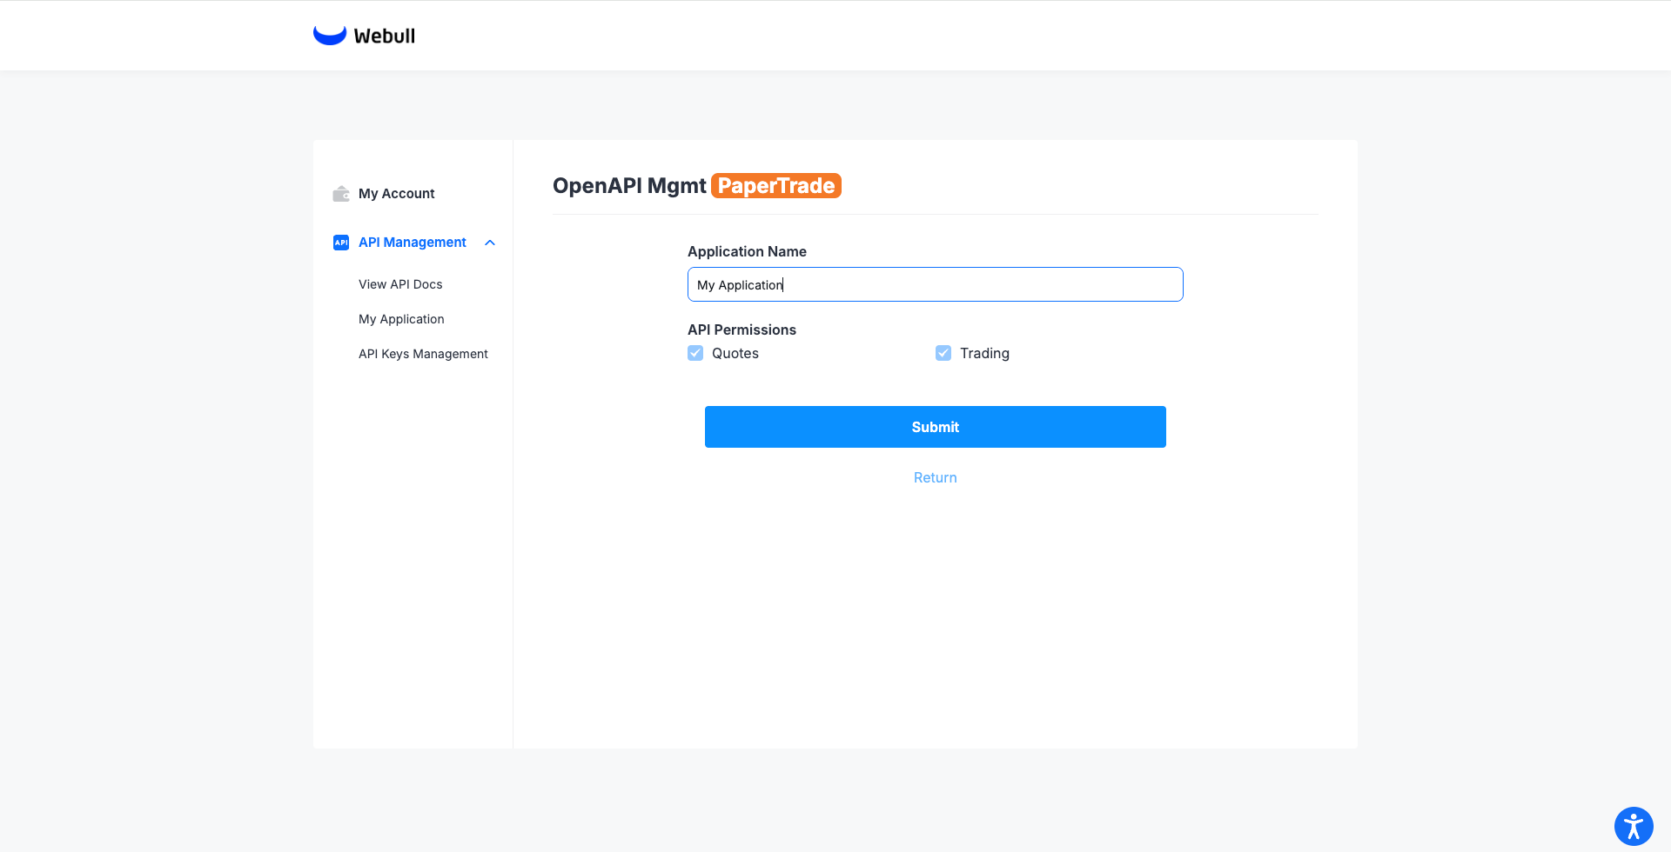
Task: Uncheck the Quotes permission checkbox
Action: (695, 353)
